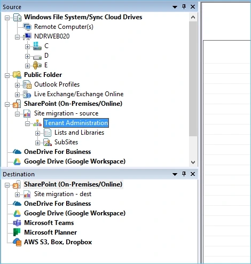Select the NDRWEB020 label
Viewport: 251px width, 264px height.
tap(52, 36)
